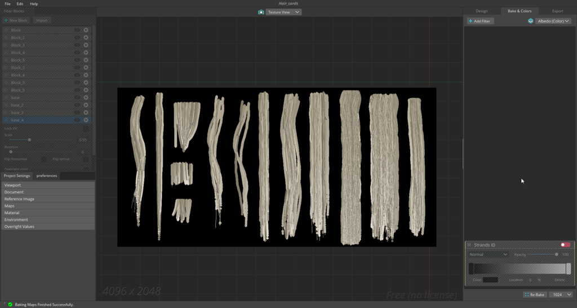Click the camera icon beside Texture View

click(x=261, y=12)
